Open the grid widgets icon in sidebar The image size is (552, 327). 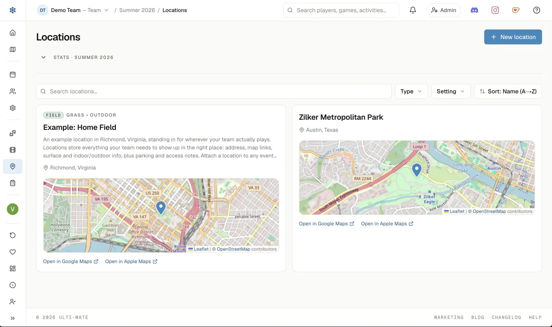[x=13, y=268]
